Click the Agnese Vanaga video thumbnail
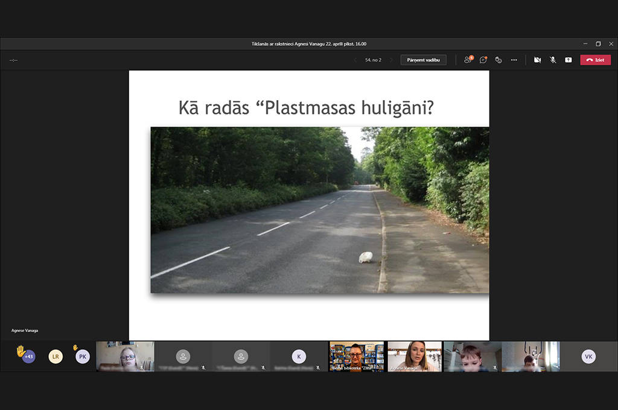Screen dimensions: 618x410 (x=415, y=356)
